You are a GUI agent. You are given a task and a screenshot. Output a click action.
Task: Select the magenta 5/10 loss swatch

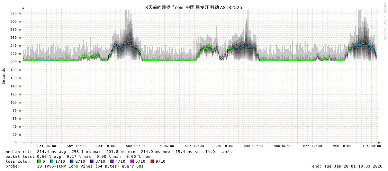pyautogui.click(x=132, y=161)
